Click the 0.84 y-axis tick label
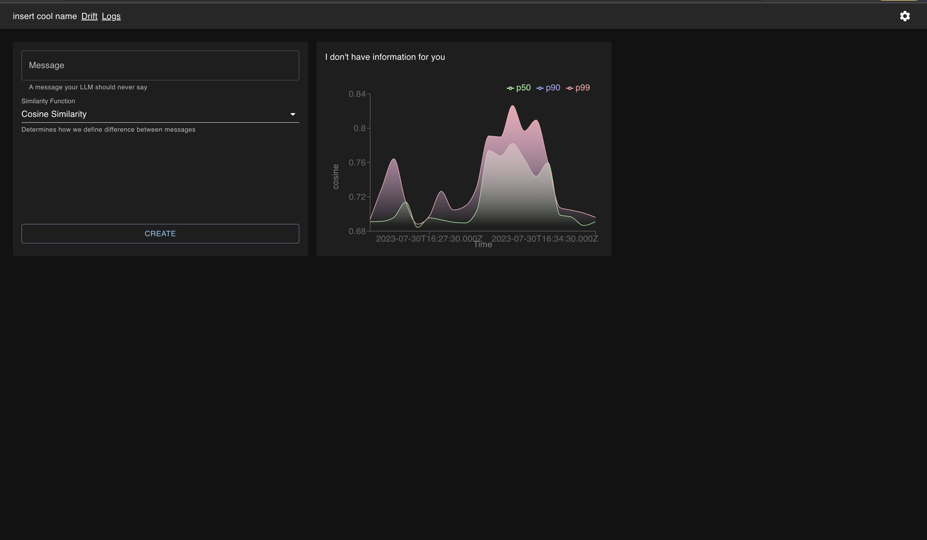Screen dimensions: 927x540 (357, 94)
